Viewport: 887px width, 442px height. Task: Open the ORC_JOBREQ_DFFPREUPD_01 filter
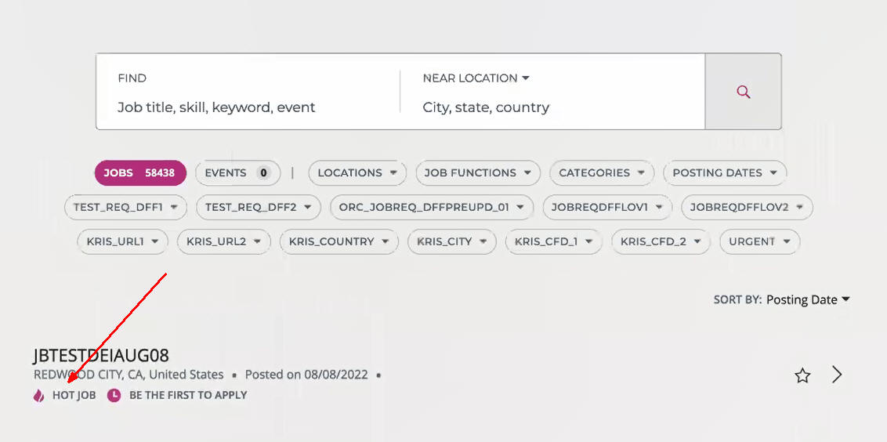[432, 207]
